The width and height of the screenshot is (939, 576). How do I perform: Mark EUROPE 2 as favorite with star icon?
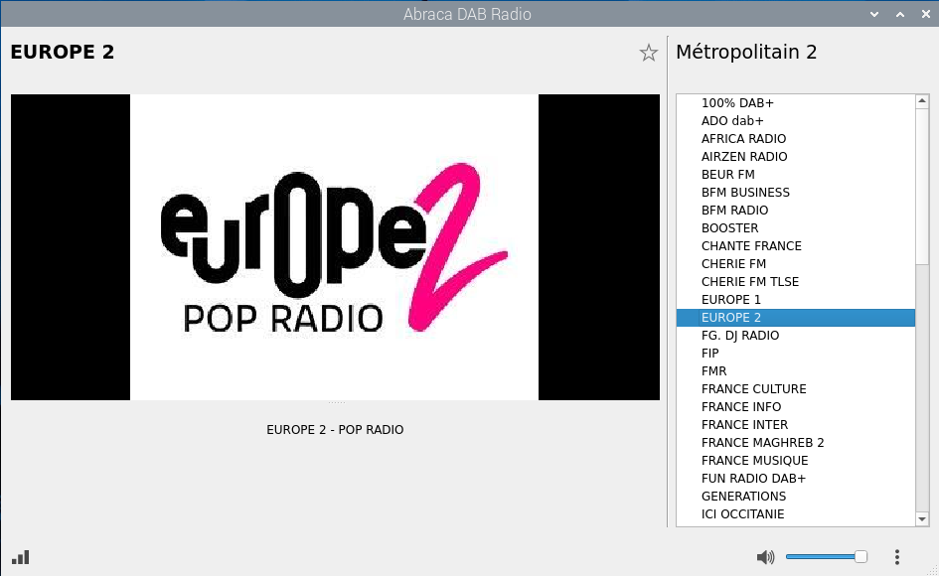coord(649,53)
